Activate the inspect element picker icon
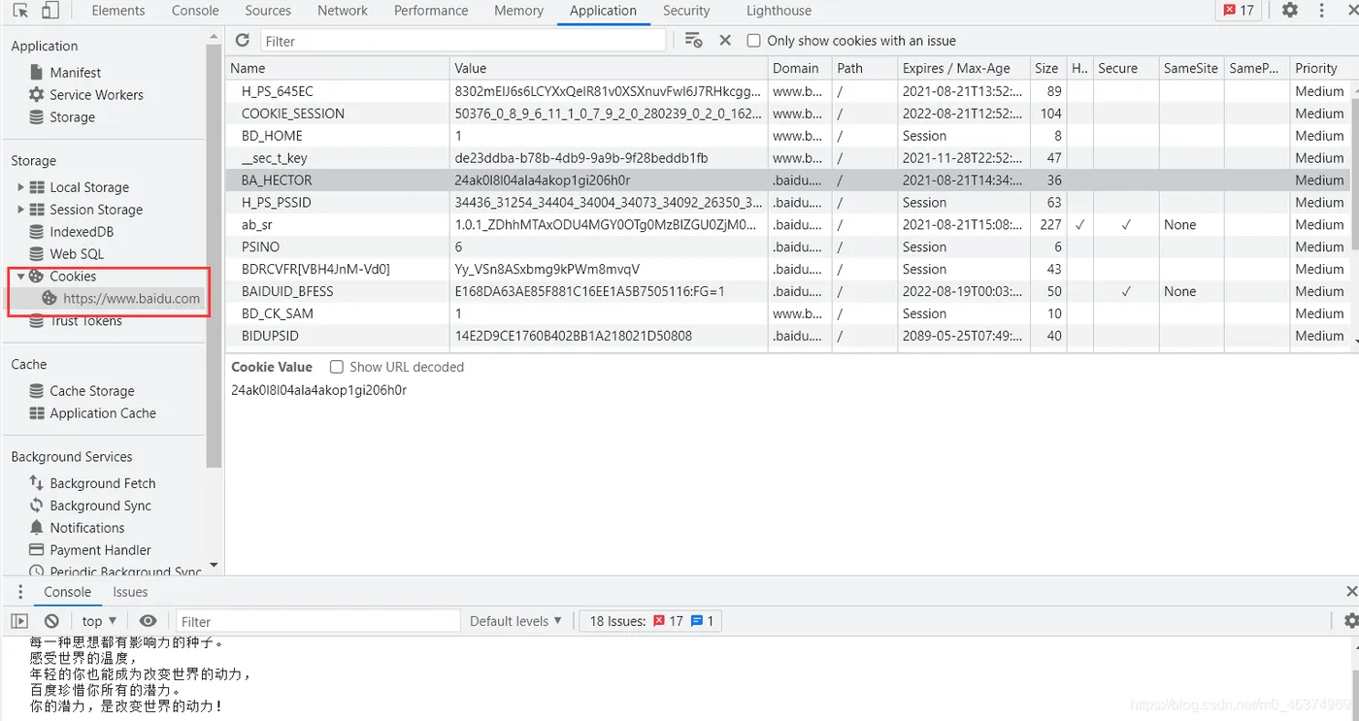The height and width of the screenshot is (721, 1359). pyautogui.click(x=20, y=11)
